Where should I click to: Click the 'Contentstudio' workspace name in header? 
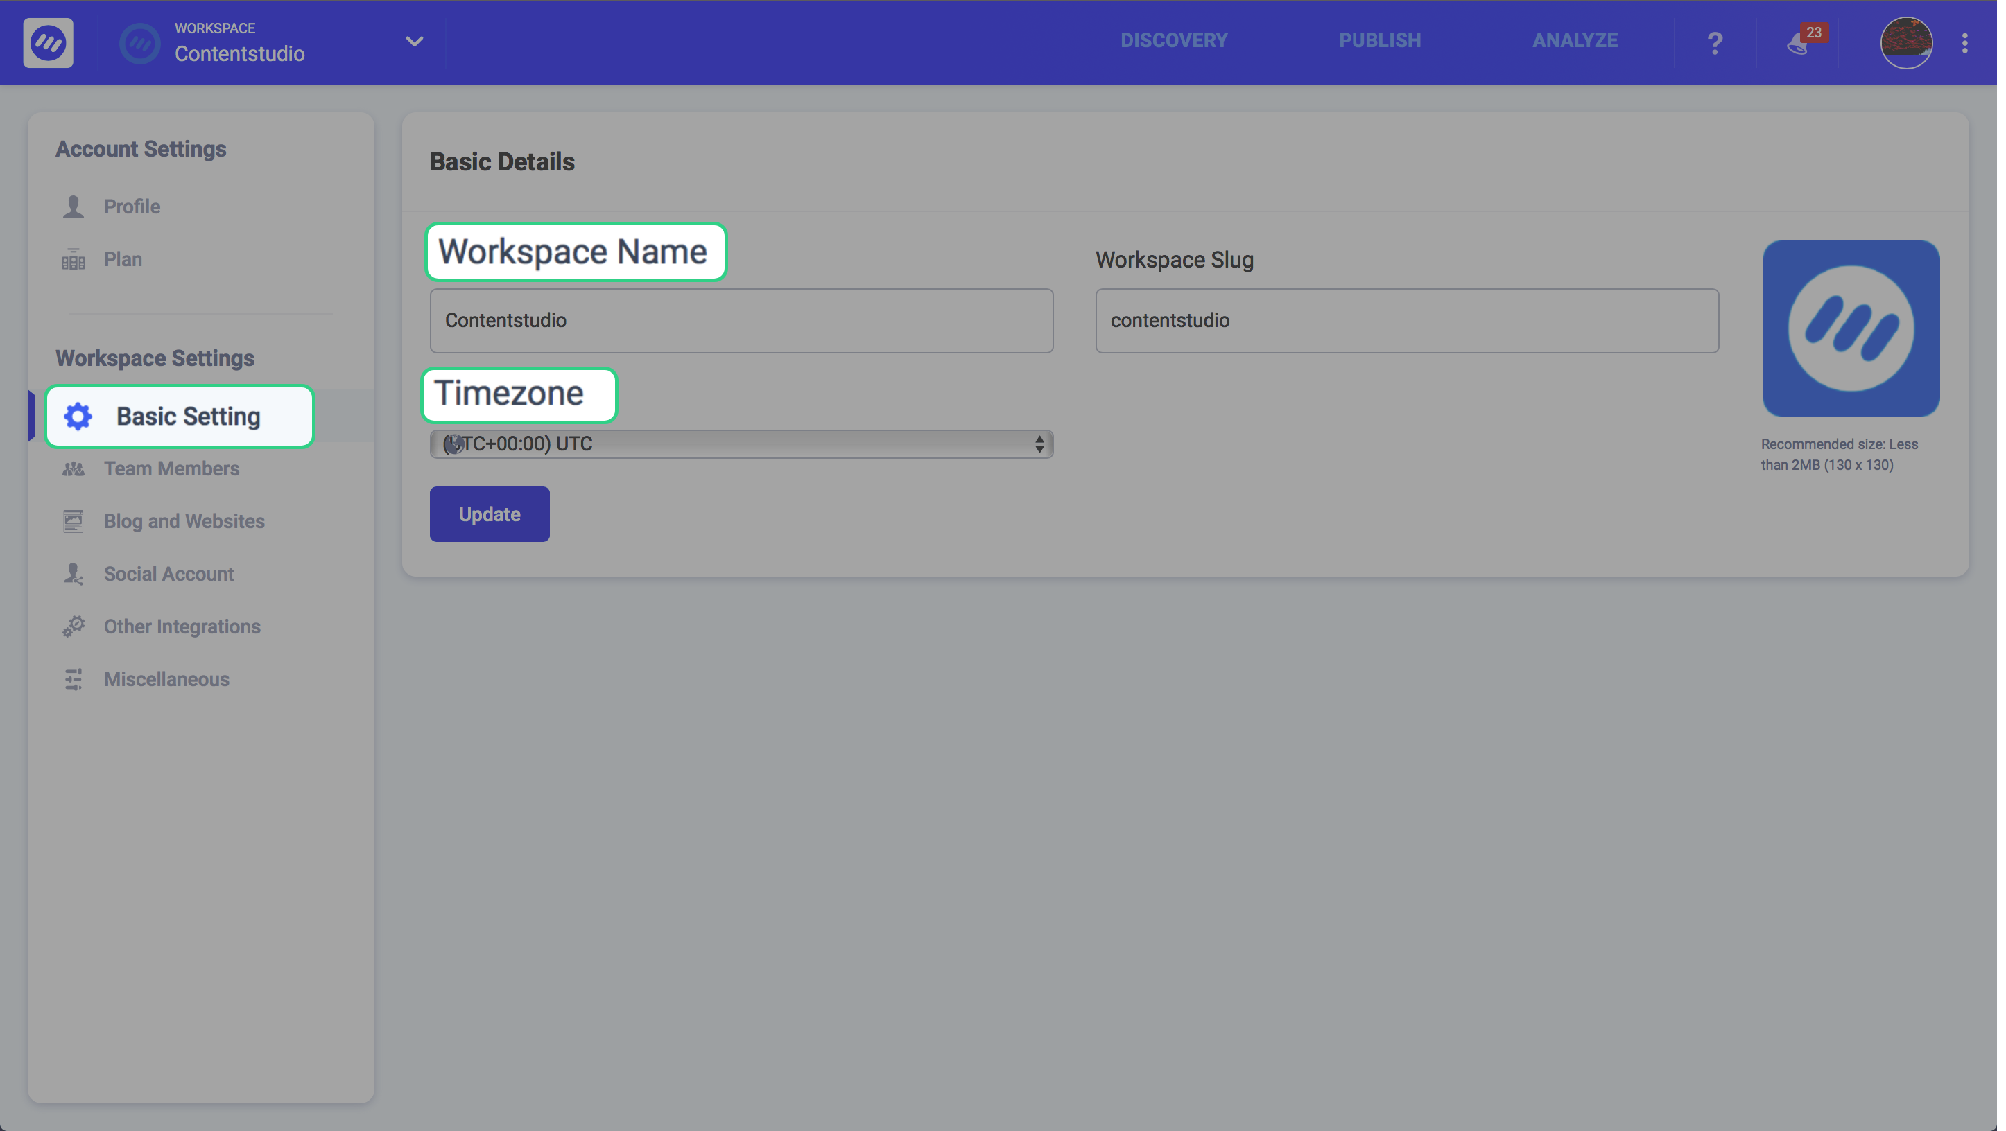[x=239, y=54]
